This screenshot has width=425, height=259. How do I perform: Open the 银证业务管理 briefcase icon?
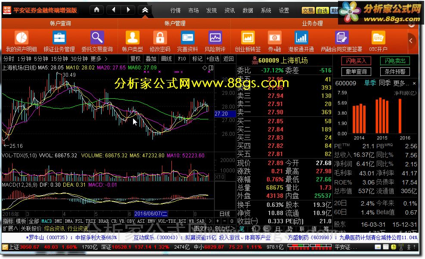[x=59, y=37]
